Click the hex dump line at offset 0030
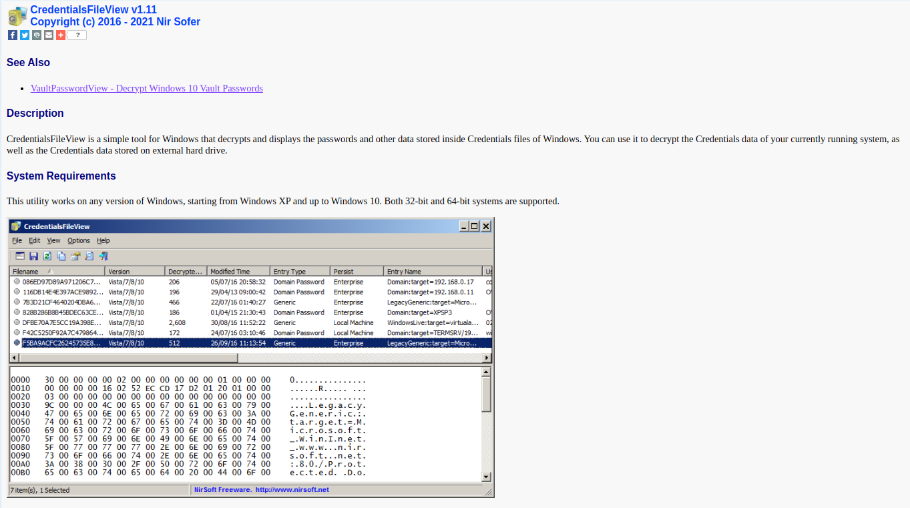 (189, 405)
